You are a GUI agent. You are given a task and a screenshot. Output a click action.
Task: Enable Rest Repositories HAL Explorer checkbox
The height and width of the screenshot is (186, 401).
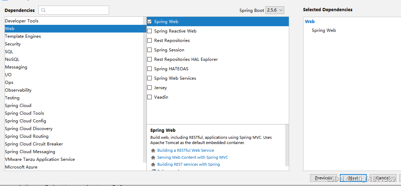click(150, 60)
